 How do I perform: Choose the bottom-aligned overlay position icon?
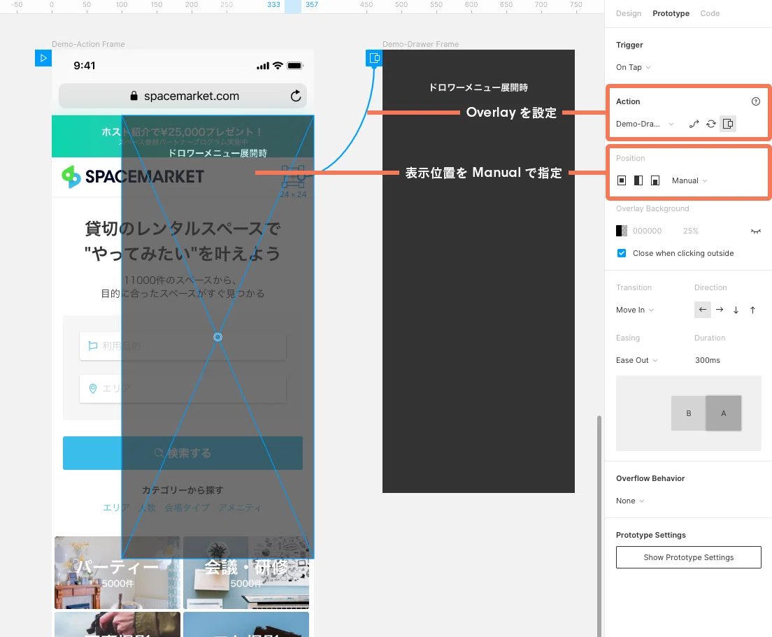pos(655,180)
